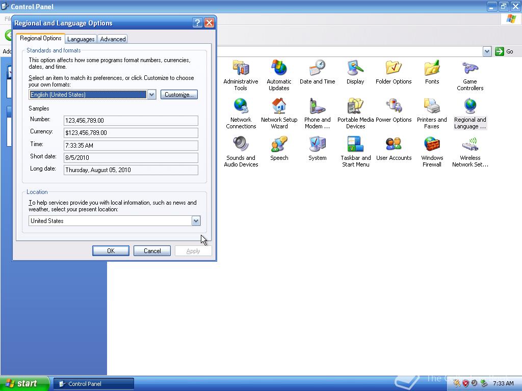This screenshot has height=391, width=522.
Task: Open Portable Media Devices icon
Action: click(x=355, y=106)
